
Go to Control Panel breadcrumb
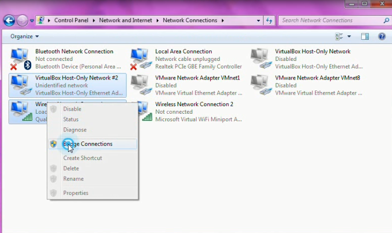pos(71,20)
